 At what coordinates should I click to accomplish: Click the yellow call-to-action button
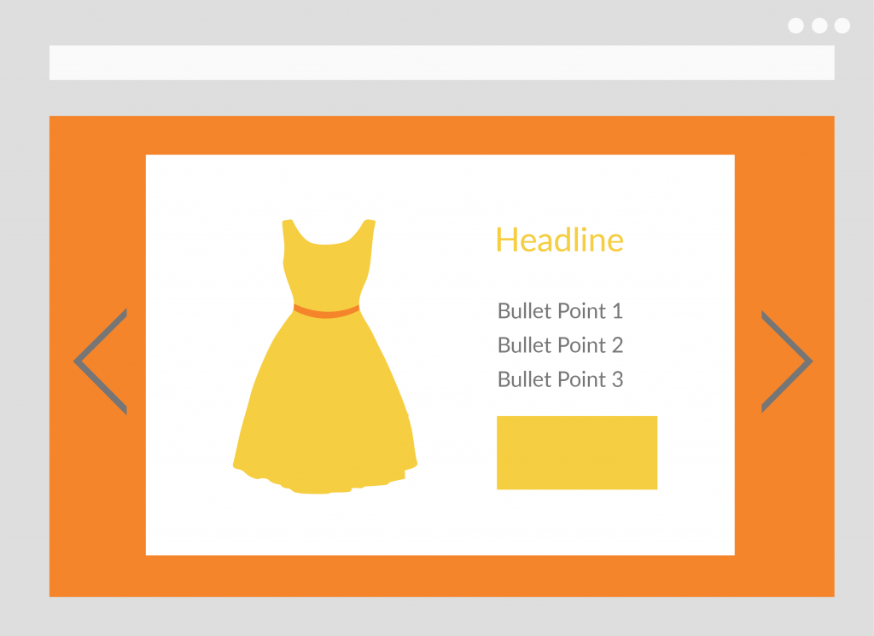click(x=577, y=453)
